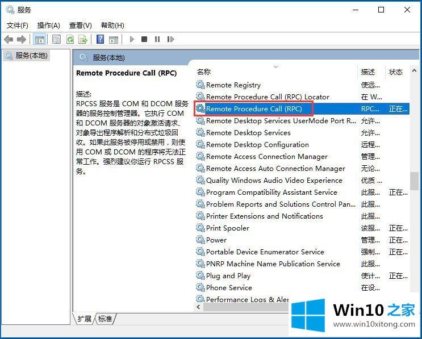This screenshot has width=422, height=339.
Task: Click the Properties toolbar icon
Action: [x=56, y=39]
